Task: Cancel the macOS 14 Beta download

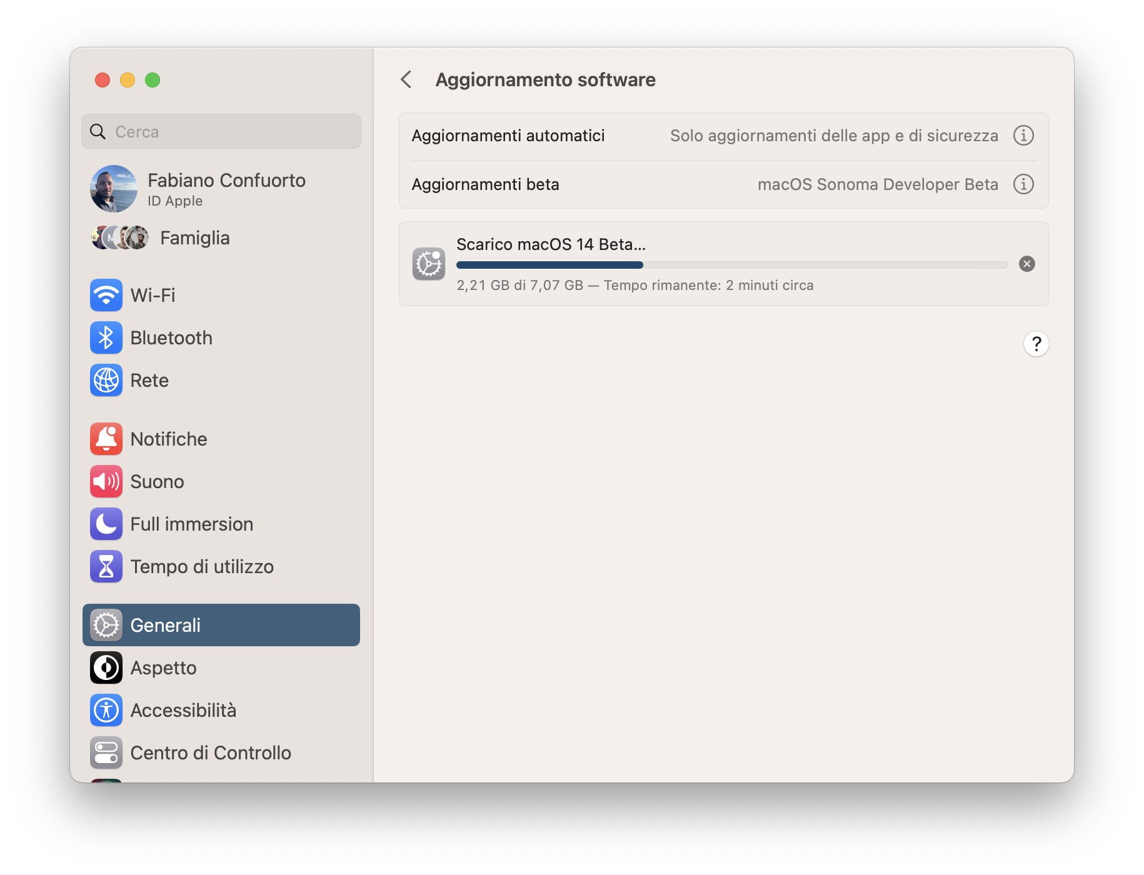Action: 1026,264
